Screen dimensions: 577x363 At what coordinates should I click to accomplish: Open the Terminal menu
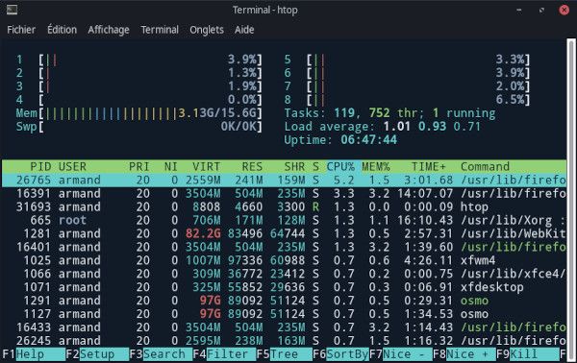coord(160,30)
